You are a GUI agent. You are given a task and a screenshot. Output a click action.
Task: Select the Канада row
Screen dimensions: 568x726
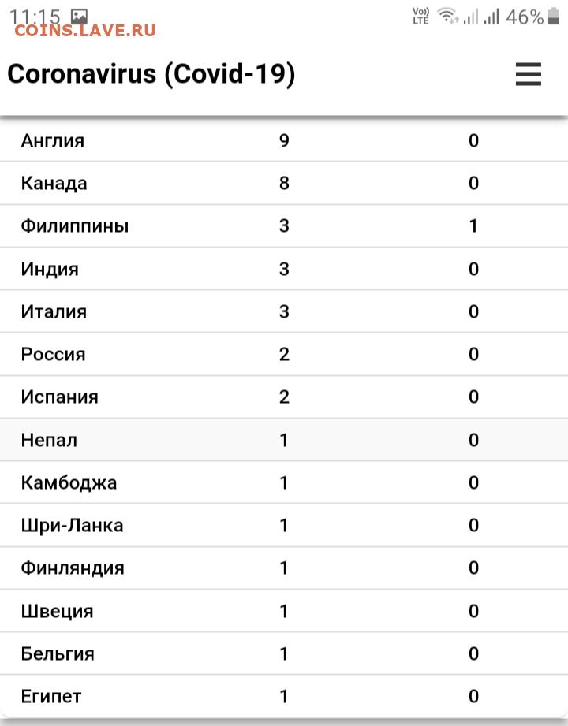(284, 183)
